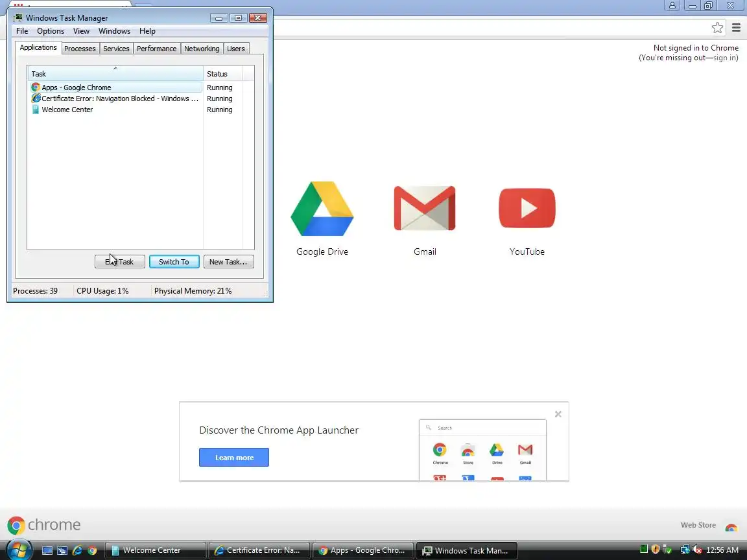Click the End Task button
This screenshot has height=560, width=747.
pyautogui.click(x=119, y=261)
